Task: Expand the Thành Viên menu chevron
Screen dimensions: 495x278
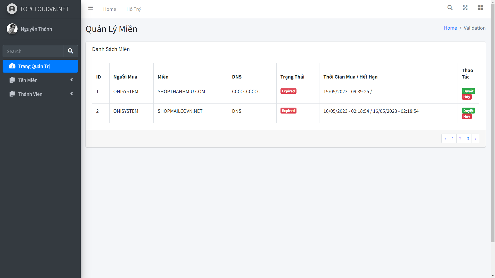Action: click(x=72, y=94)
